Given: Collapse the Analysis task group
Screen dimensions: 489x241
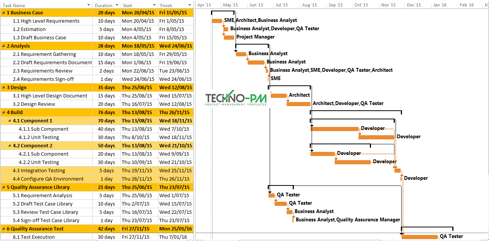Looking at the screenshot, I should point(3,46).
